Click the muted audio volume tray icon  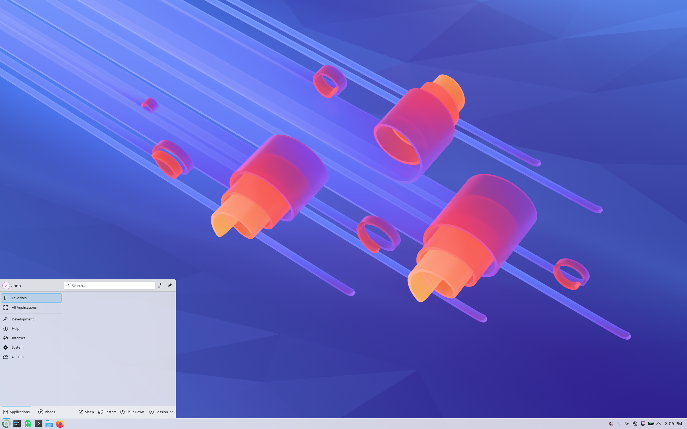pyautogui.click(x=611, y=424)
